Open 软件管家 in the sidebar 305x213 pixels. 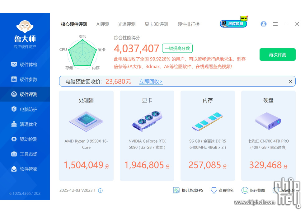pos(25,169)
